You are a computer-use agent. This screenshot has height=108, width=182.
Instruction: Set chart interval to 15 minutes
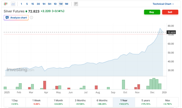33,4
